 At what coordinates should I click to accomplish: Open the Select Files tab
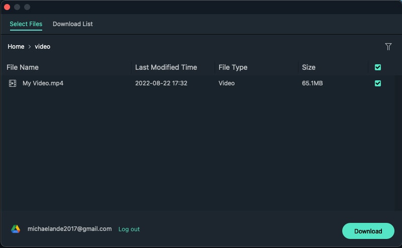(x=26, y=24)
